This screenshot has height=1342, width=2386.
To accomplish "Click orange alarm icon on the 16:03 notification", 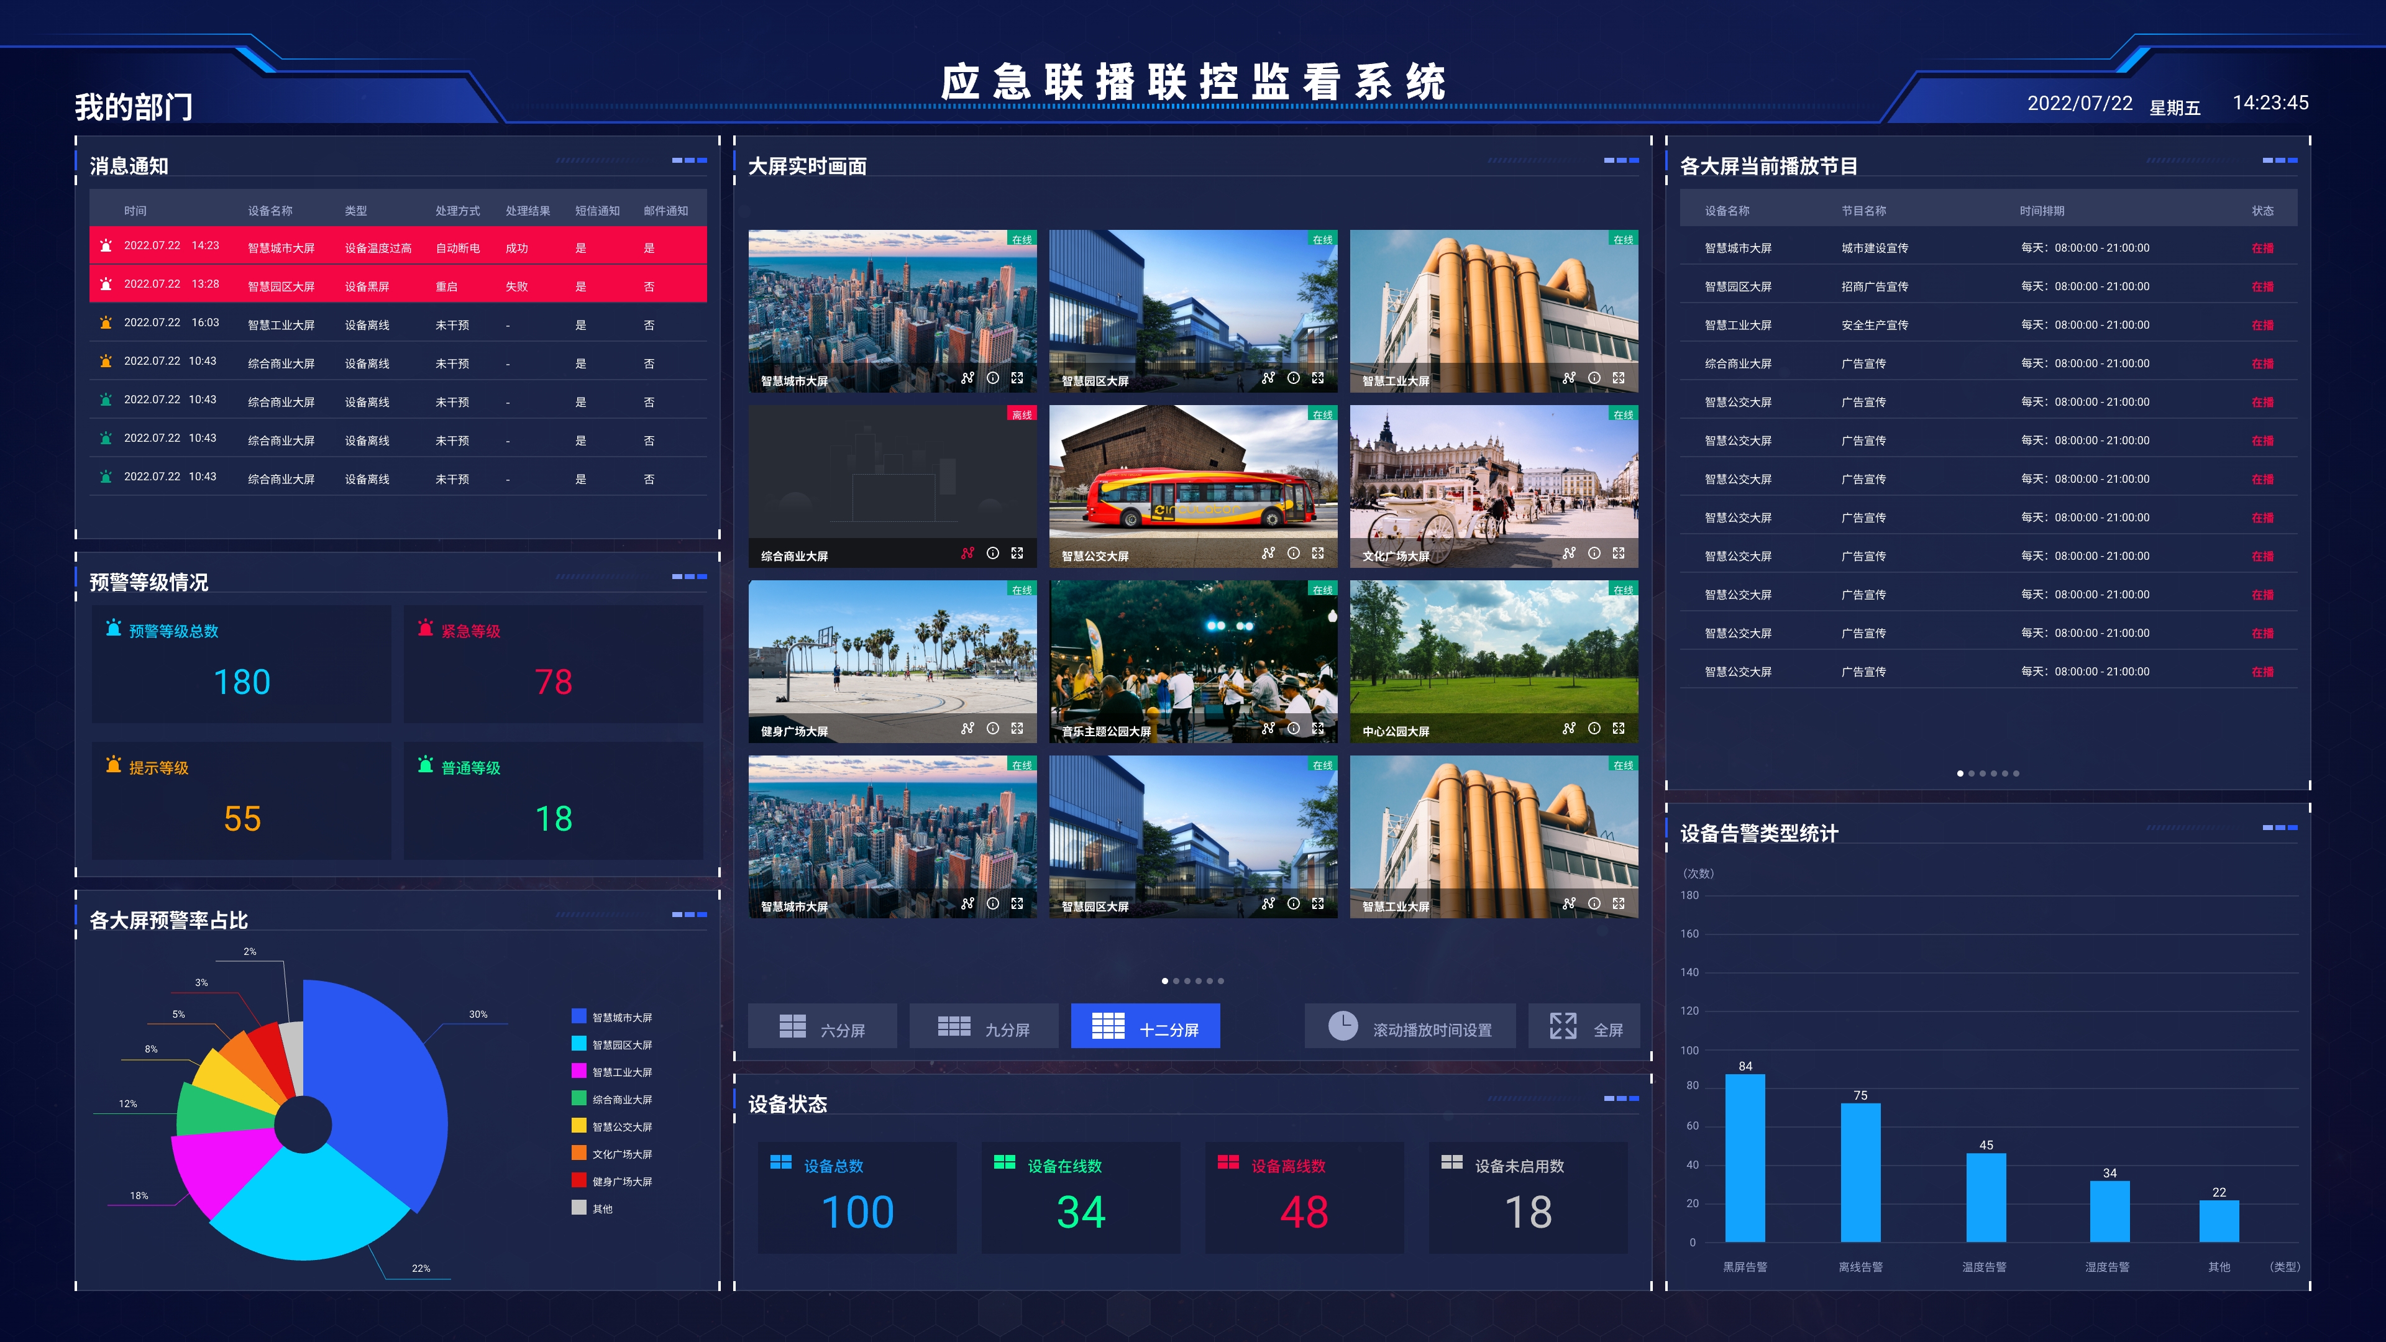I will [106, 323].
